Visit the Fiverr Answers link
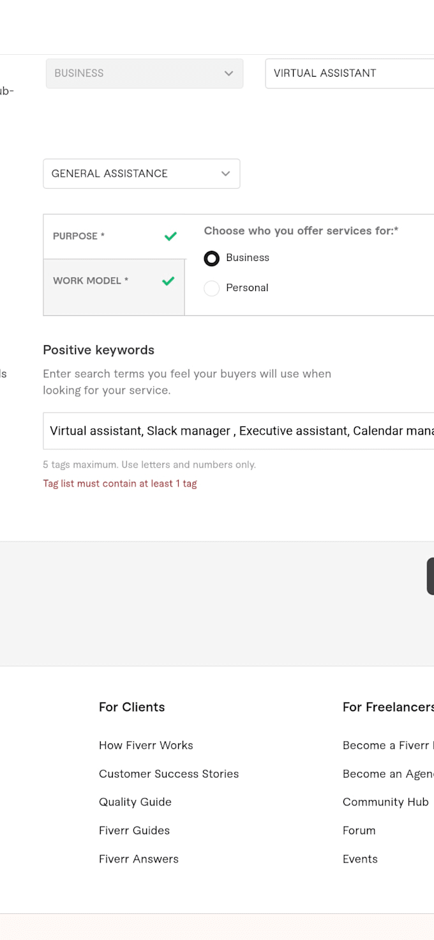 click(139, 859)
